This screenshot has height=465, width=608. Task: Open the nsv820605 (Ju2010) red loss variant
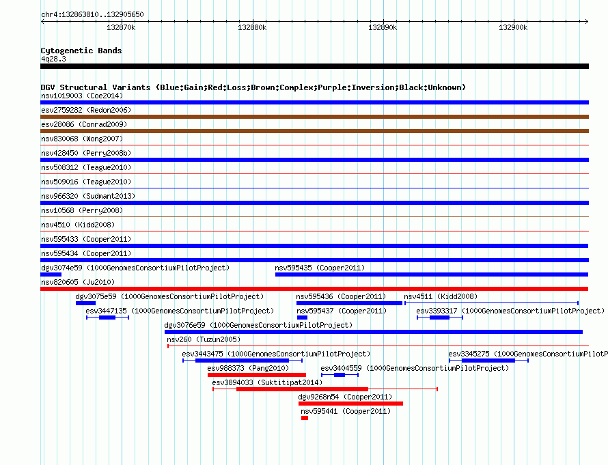coord(314,289)
